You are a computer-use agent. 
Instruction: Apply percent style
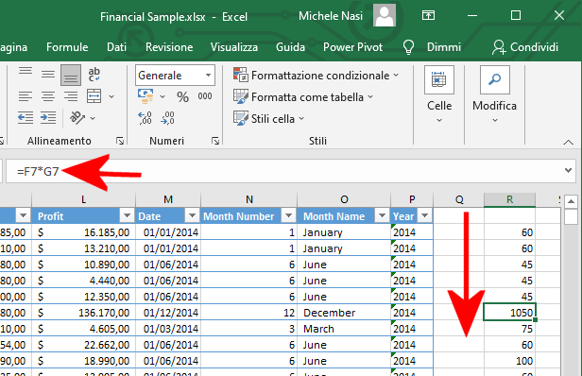182,97
